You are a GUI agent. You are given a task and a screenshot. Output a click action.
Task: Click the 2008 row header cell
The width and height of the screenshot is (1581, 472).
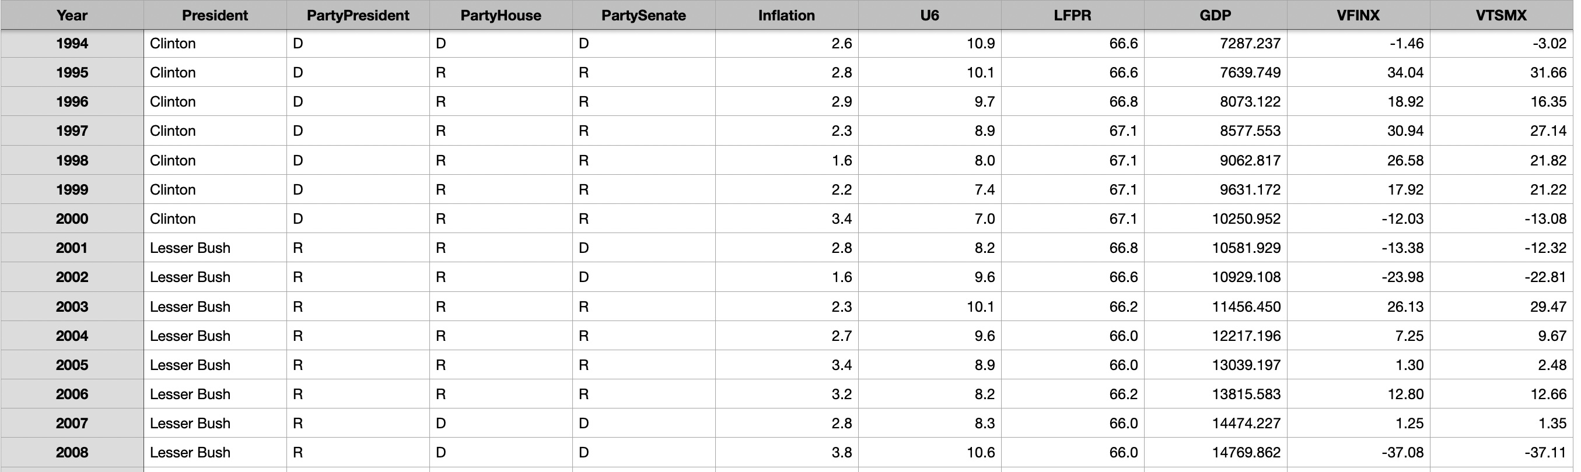click(72, 452)
